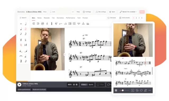The image size is (169, 101).
Task: Click the View button
Action: pos(45,12)
